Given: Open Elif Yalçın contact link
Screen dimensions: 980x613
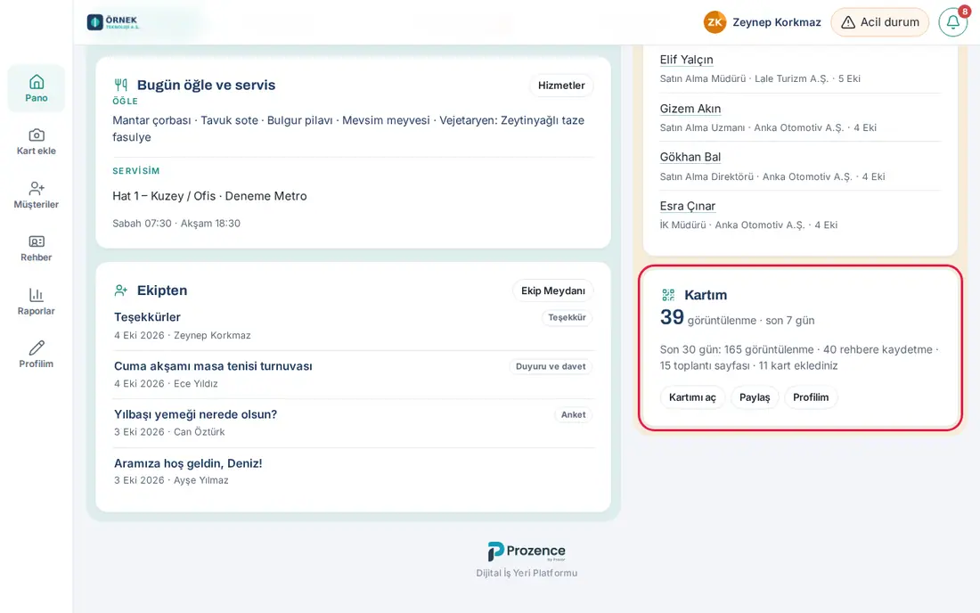Looking at the screenshot, I should pos(686,60).
